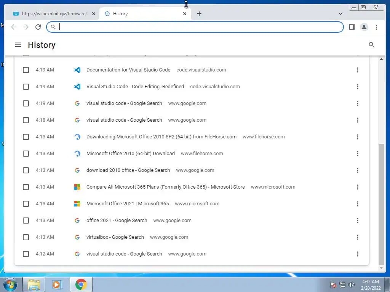
Task: Open Visual Studio Code - Code Editing. Redefined link
Action: (135, 86)
